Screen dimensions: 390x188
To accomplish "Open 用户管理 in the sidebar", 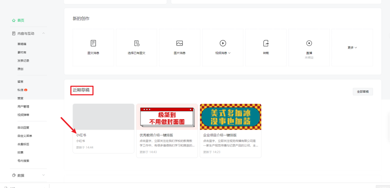I will pos(23,107).
